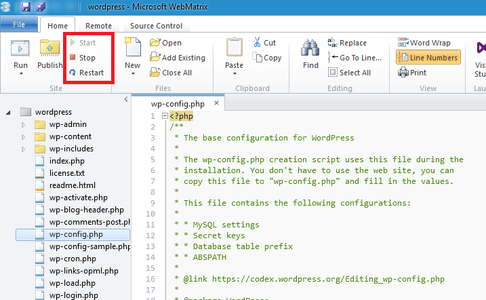Viewport: 486px width, 300px height.
Task: Open the Run dropdown arrow
Action: [x=21, y=74]
